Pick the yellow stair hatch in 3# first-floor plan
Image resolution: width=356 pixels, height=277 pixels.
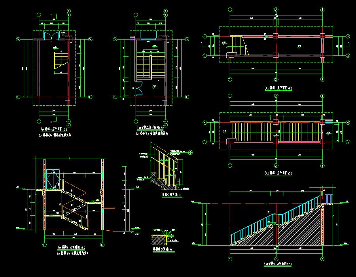(239, 45)
